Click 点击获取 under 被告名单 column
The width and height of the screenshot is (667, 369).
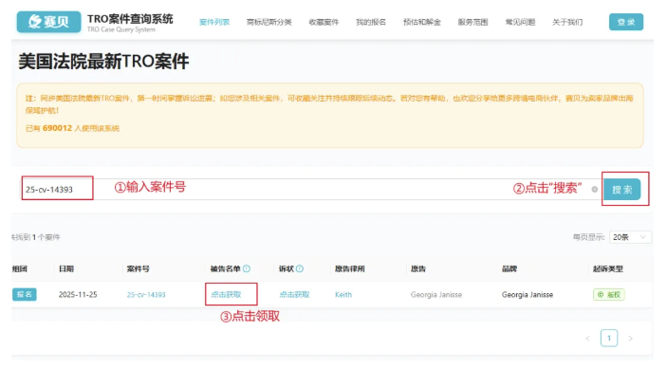pyautogui.click(x=227, y=295)
